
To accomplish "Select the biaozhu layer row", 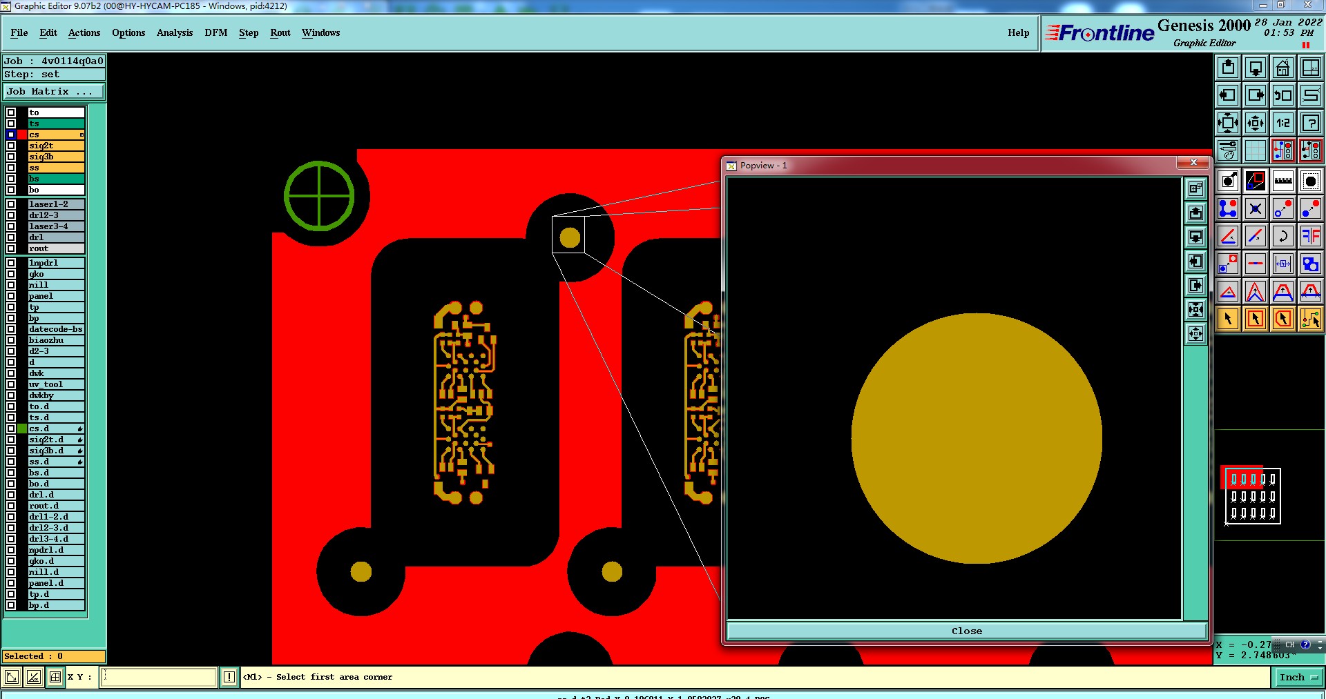I will (x=56, y=340).
